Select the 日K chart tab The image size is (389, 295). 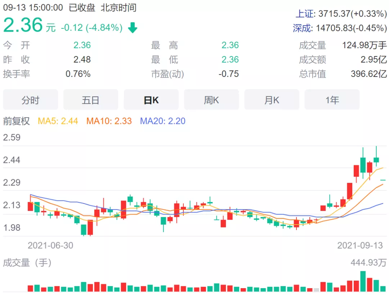(x=151, y=100)
